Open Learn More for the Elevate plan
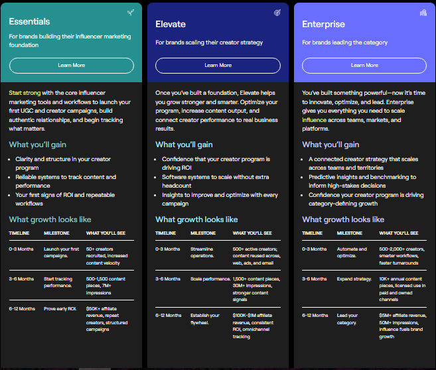This screenshot has width=436, height=370. (x=218, y=66)
